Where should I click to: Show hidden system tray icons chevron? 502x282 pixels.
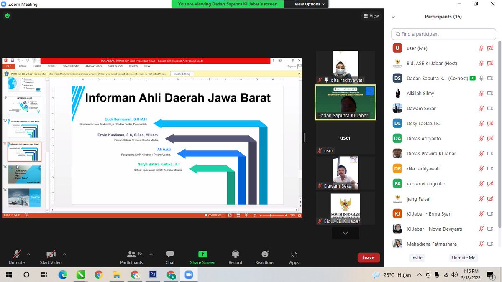[420, 275]
